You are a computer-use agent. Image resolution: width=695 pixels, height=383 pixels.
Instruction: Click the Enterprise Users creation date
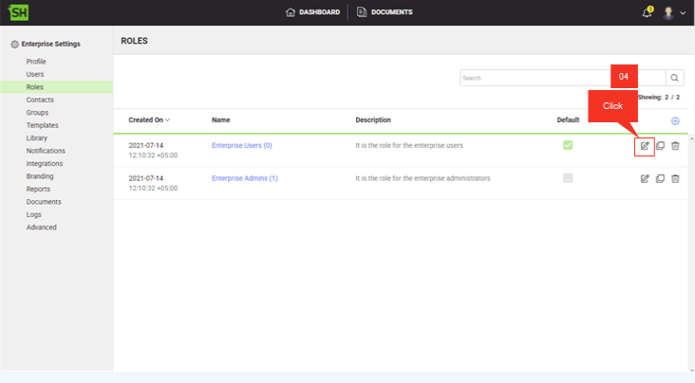(153, 150)
